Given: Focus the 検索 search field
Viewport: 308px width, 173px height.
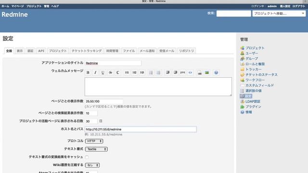Looking at the screenshot, I should coord(234,13).
